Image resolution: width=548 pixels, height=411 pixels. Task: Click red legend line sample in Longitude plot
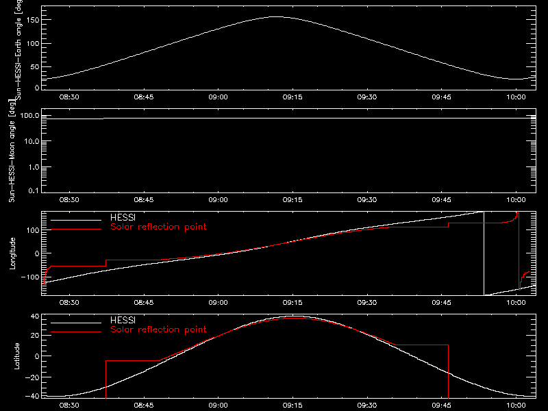[76, 229]
